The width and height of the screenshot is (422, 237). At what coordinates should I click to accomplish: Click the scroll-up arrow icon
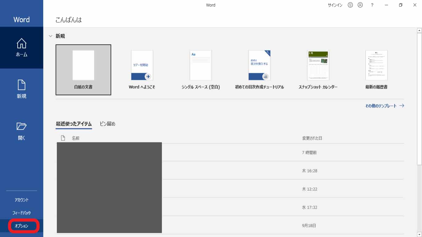pos(419,30)
